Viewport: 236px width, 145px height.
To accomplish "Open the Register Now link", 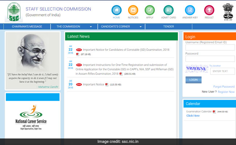I will coord(226,92).
